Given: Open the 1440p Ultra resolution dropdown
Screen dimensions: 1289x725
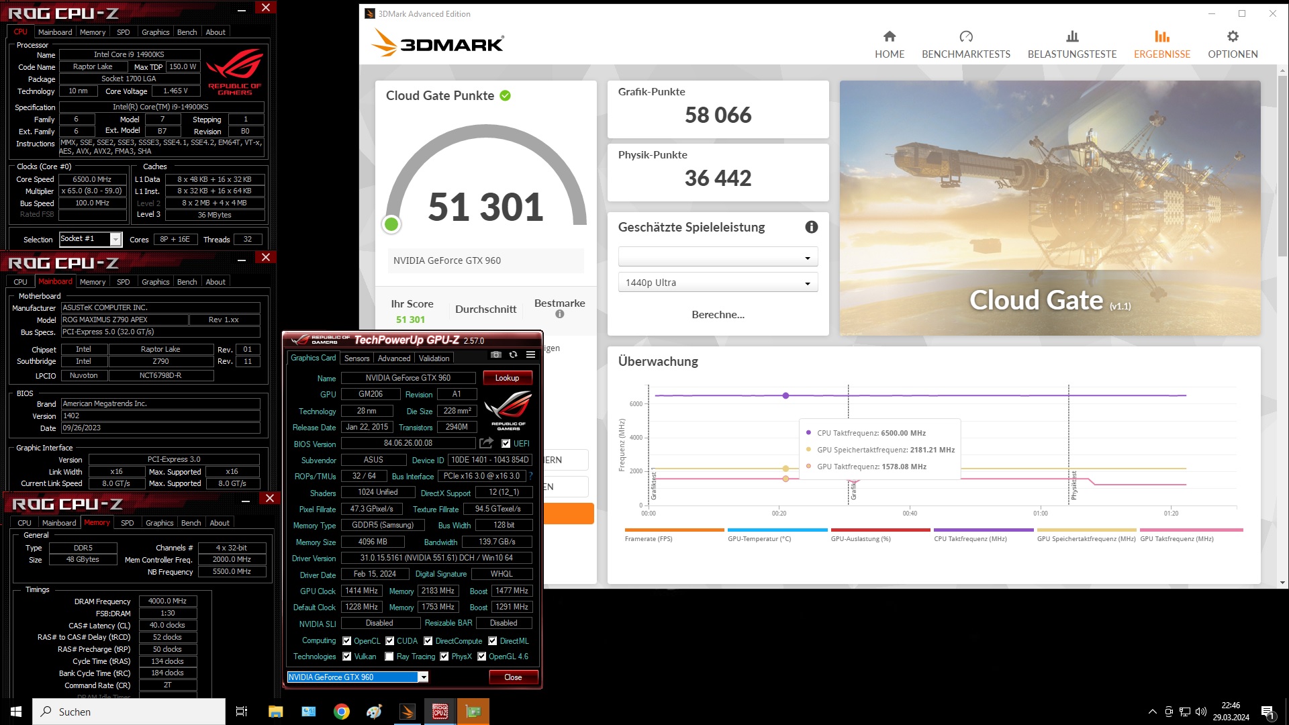Looking at the screenshot, I should 718,283.
